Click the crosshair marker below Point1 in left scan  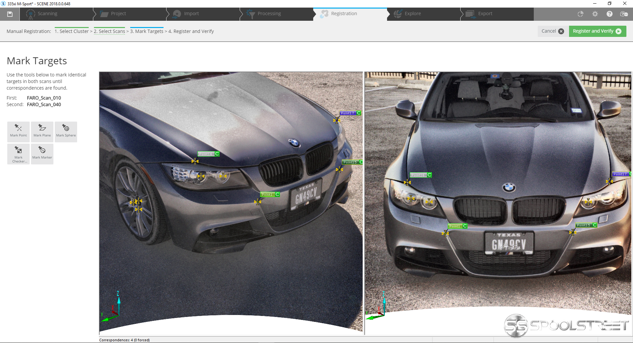point(257,202)
